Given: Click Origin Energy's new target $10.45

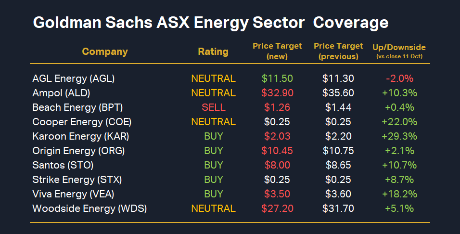Looking at the screenshot, I should [277, 151].
